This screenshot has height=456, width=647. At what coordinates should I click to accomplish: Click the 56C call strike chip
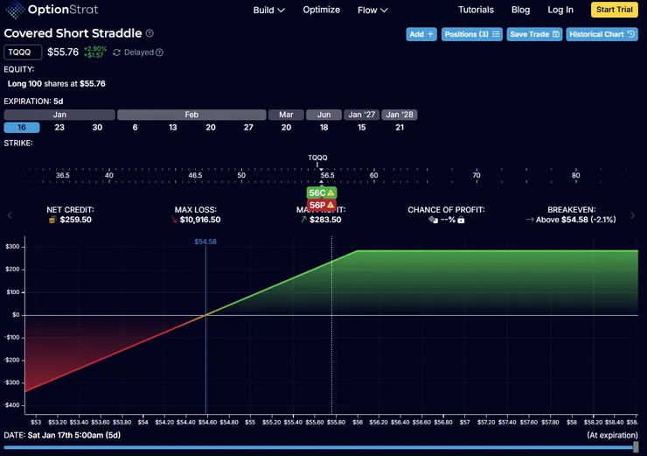coord(322,193)
